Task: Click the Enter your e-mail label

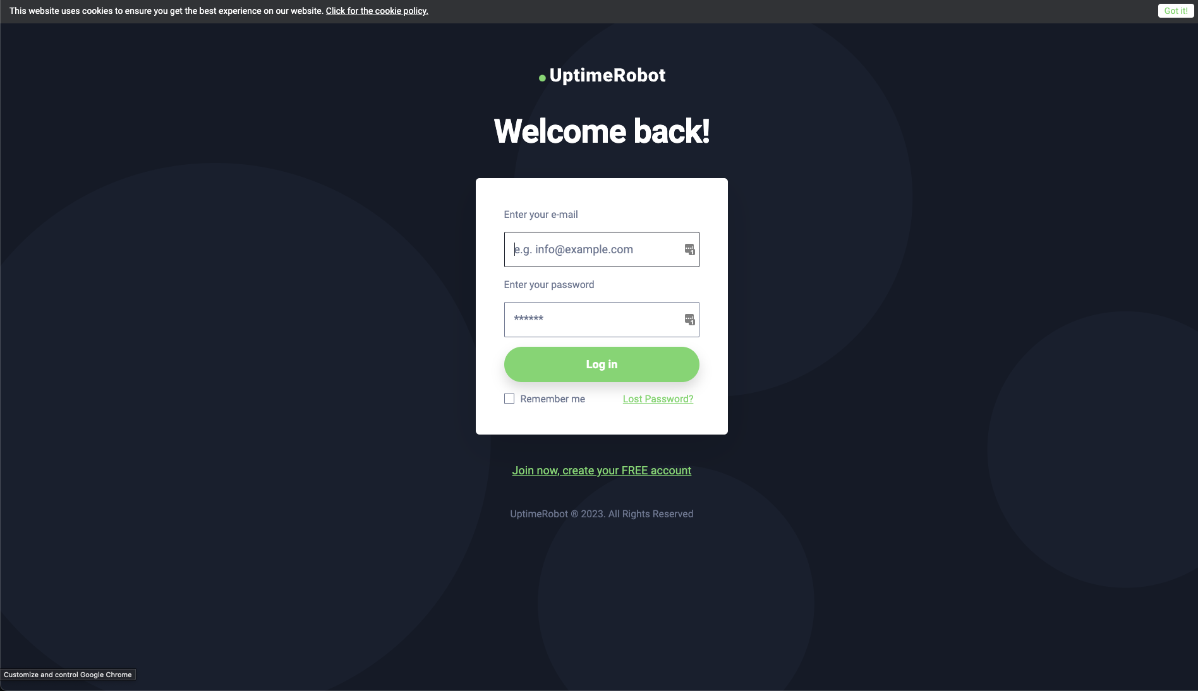Action: pyautogui.click(x=541, y=215)
